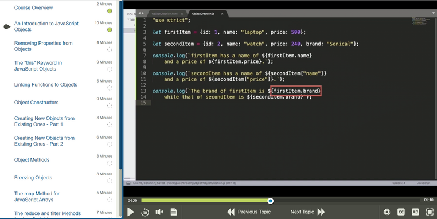The width and height of the screenshot is (437, 219).
Task: Open player settings gear
Action: [x=387, y=212]
